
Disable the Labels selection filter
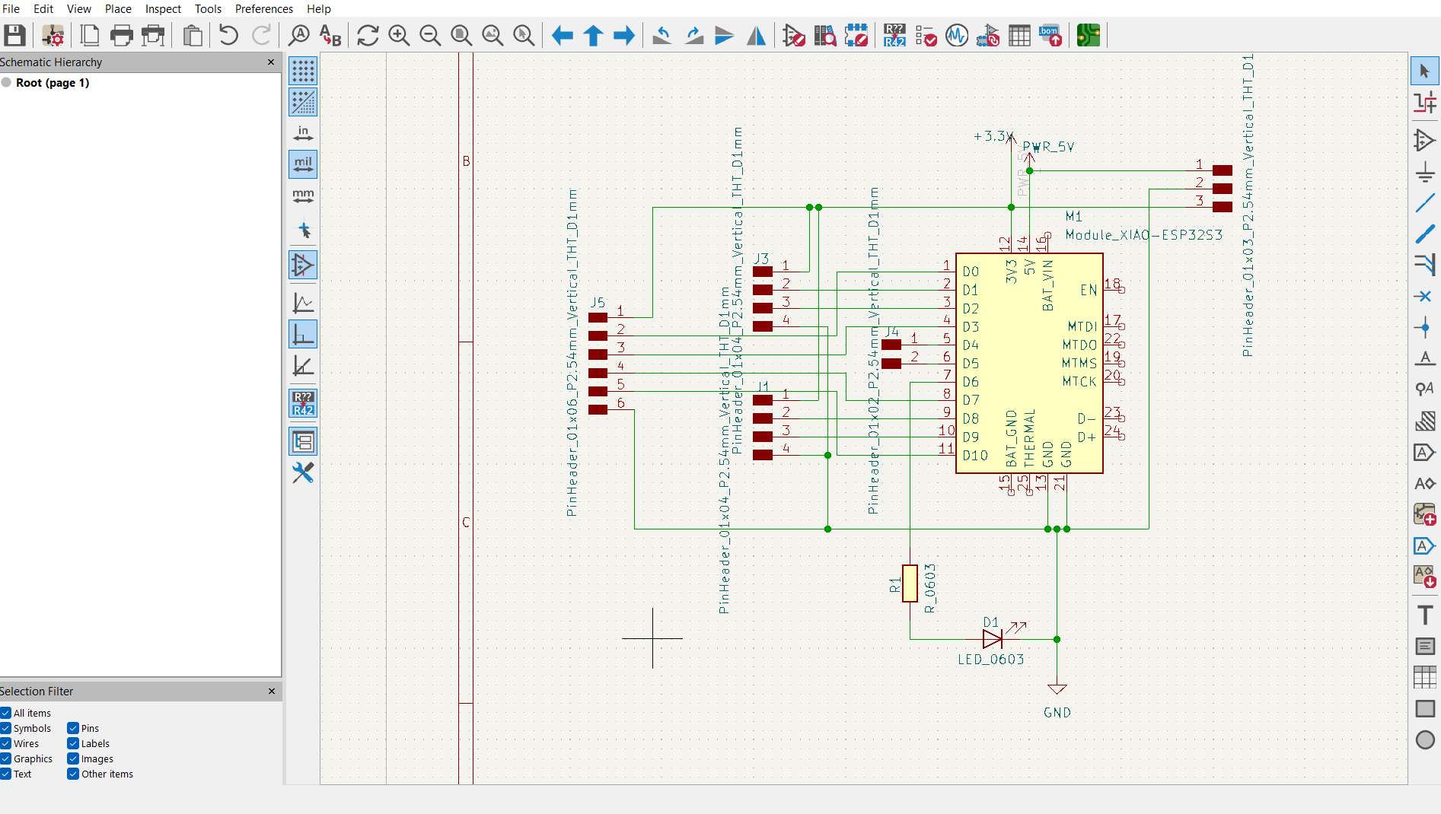(73, 743)
